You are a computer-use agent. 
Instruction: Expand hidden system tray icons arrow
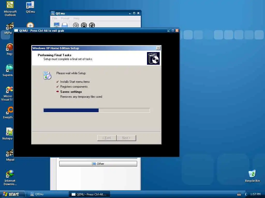246,194
